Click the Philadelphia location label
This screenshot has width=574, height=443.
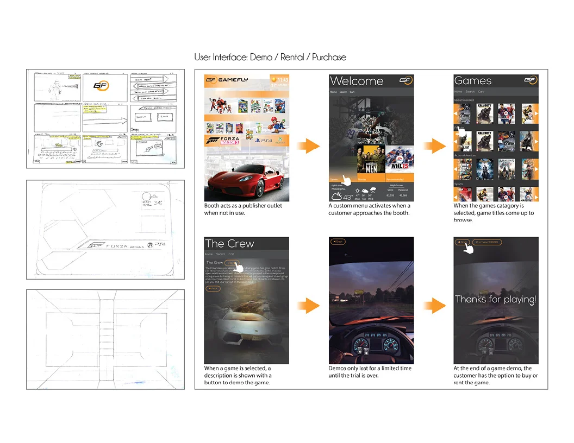338,189
